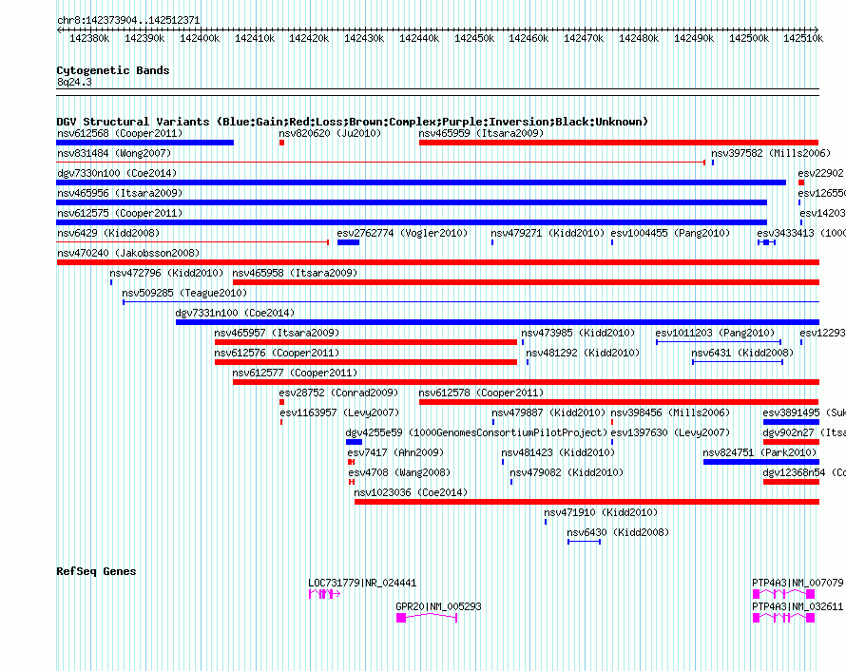Click the nsv612568 (Cooper2011) variant label

120,133
